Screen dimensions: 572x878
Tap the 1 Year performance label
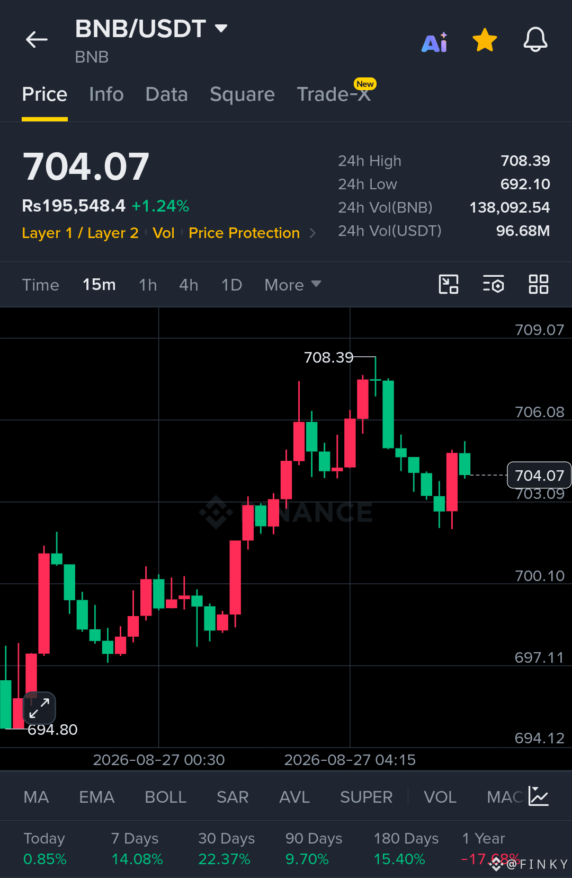coord(484,838)
